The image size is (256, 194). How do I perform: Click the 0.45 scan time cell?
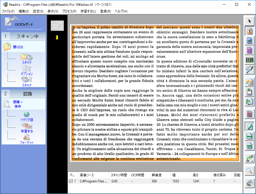[x=114, y=181]
